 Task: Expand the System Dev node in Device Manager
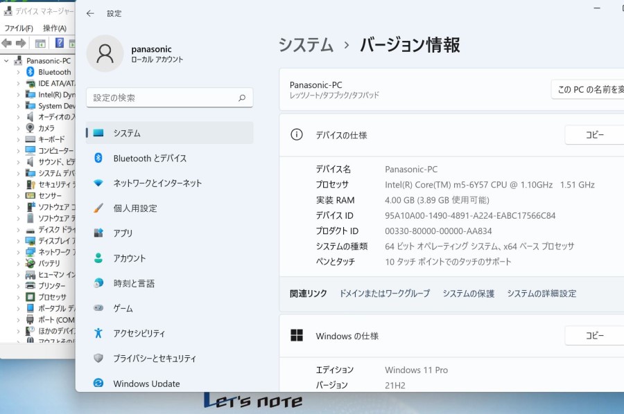(x=18, y=106)
